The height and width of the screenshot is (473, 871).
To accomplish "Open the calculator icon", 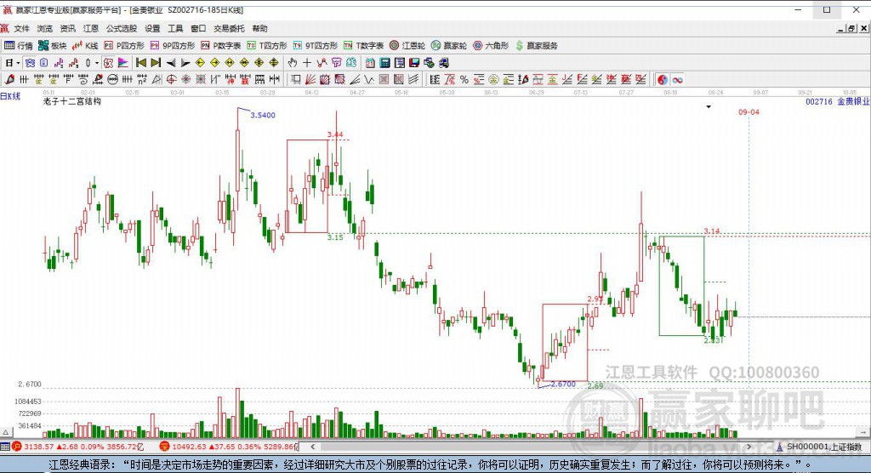I will click(384, 63).
